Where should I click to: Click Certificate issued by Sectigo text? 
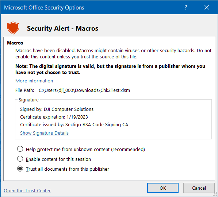click(74, 125)
